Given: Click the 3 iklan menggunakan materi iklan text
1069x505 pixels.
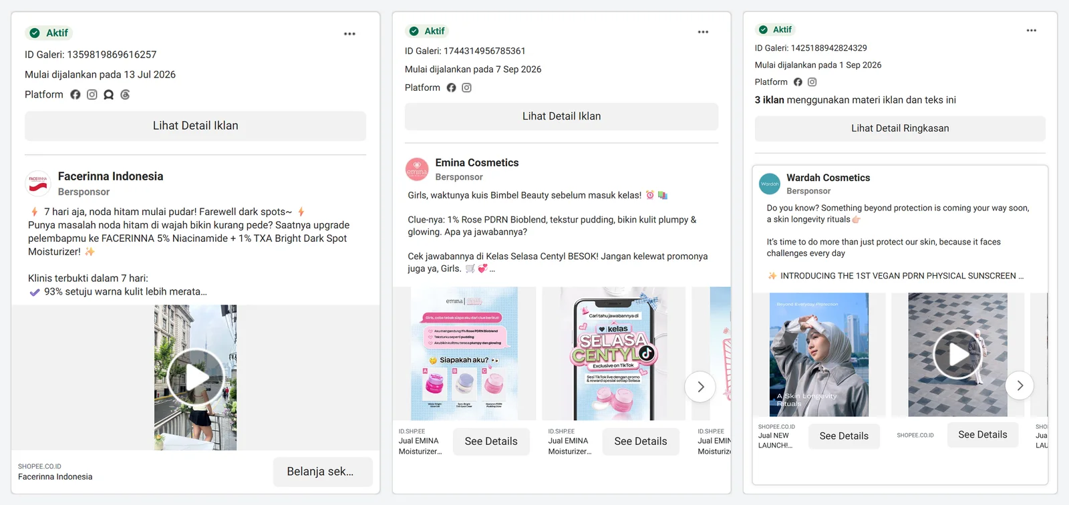Looking at the screenshot, I should (855, 100).
